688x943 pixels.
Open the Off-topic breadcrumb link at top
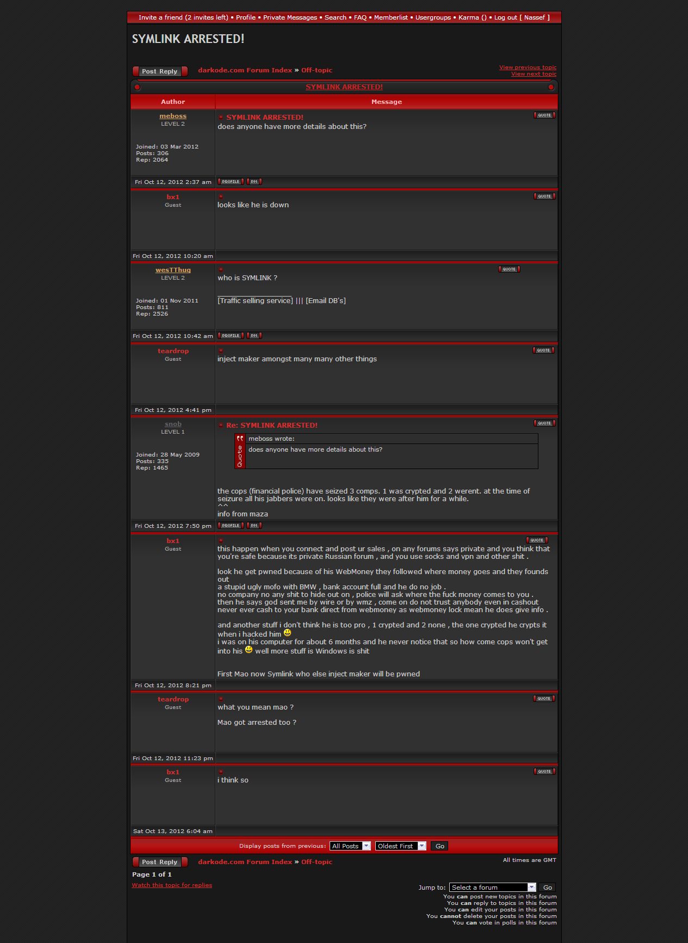[317, 70]
